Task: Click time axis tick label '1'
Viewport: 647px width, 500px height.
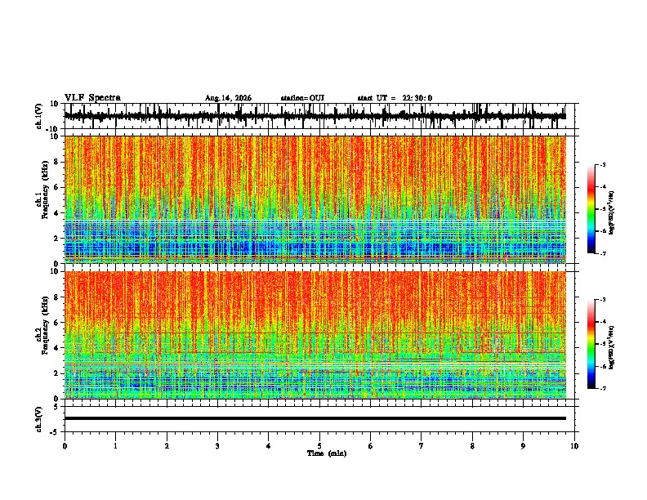Action: point(116,446)
